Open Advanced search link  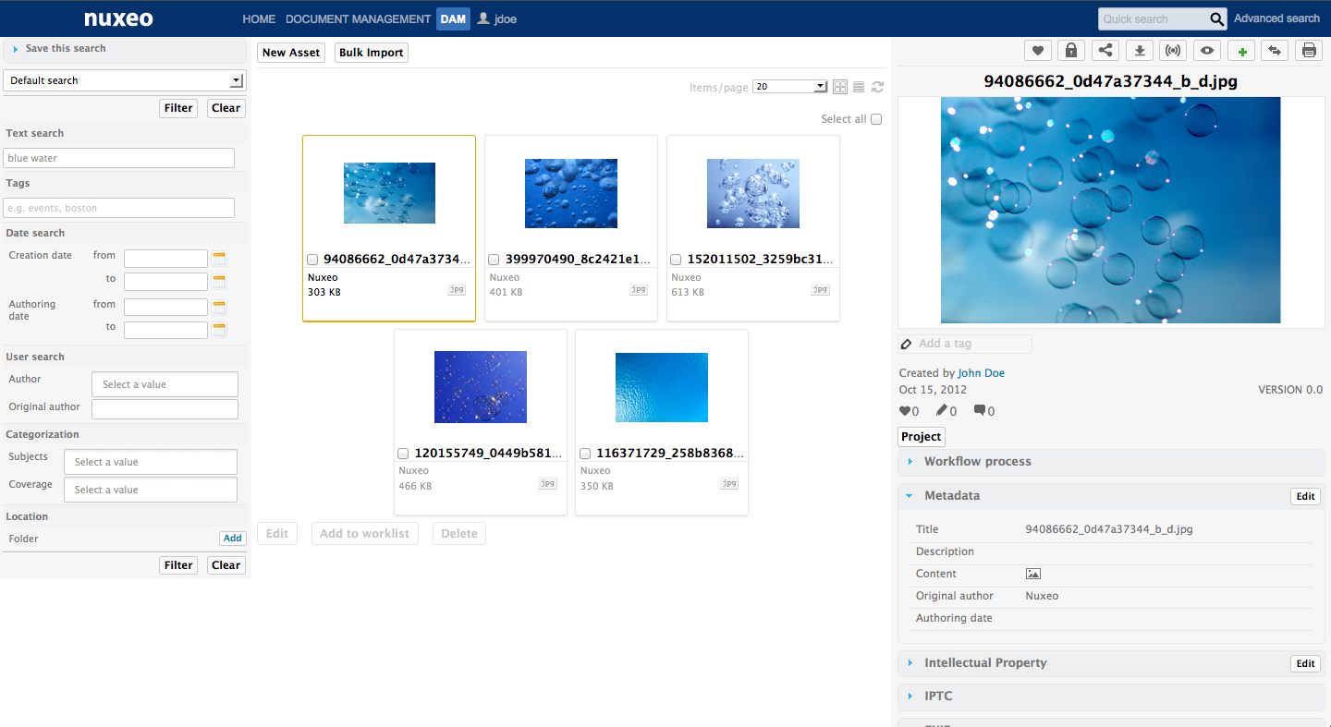pyautogui.click(x=1276, y=18)
